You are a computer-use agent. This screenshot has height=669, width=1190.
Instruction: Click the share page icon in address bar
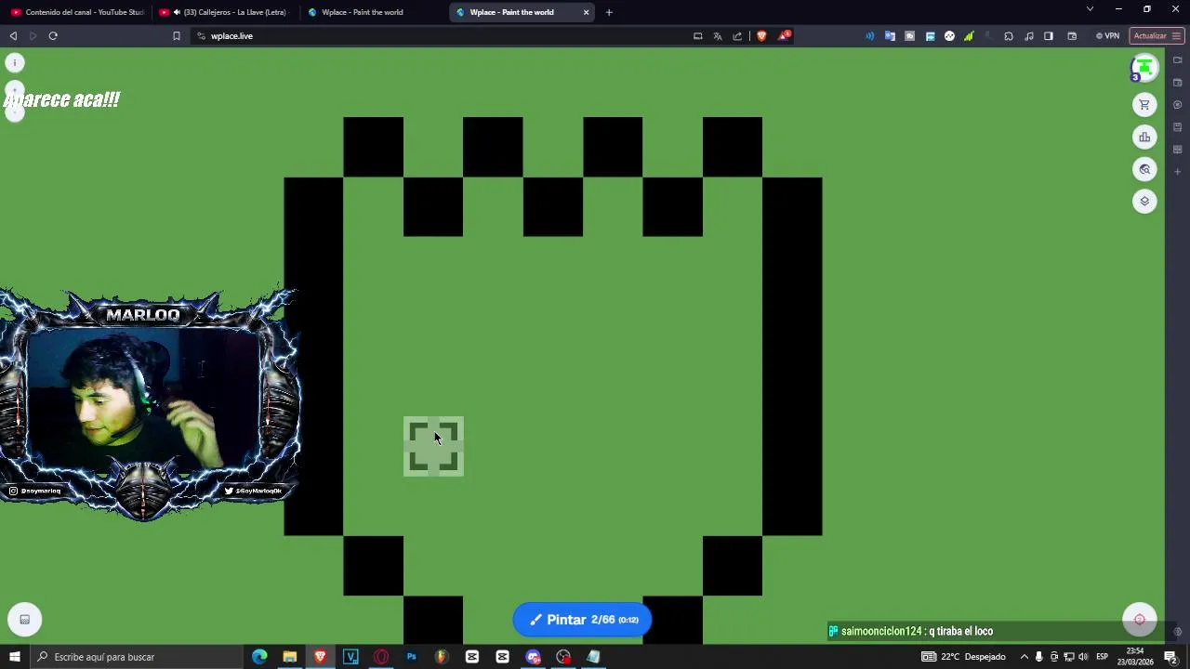737,36
